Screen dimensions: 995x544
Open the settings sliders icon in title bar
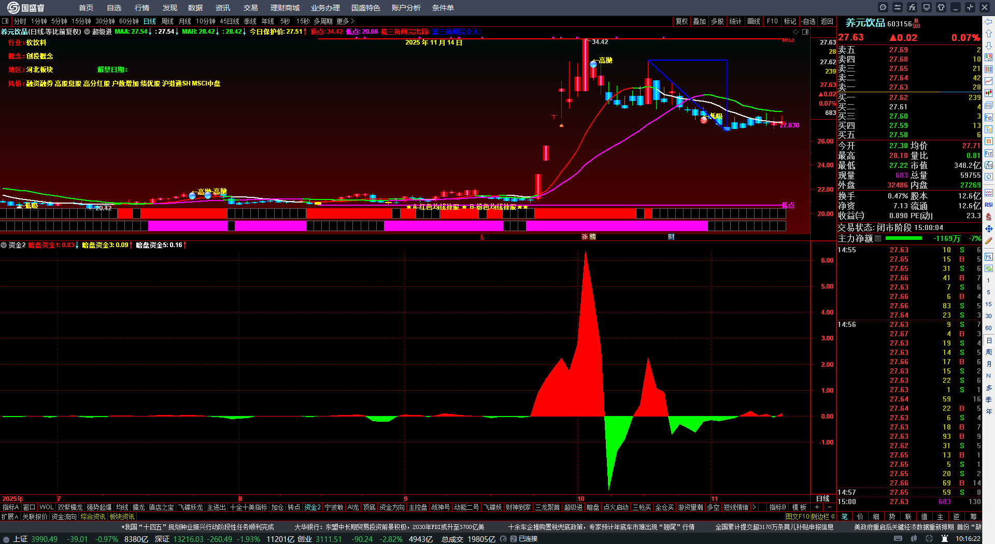(898, 7)
